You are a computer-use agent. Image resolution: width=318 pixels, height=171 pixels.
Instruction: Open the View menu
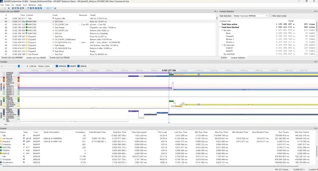tap(7, 5)
